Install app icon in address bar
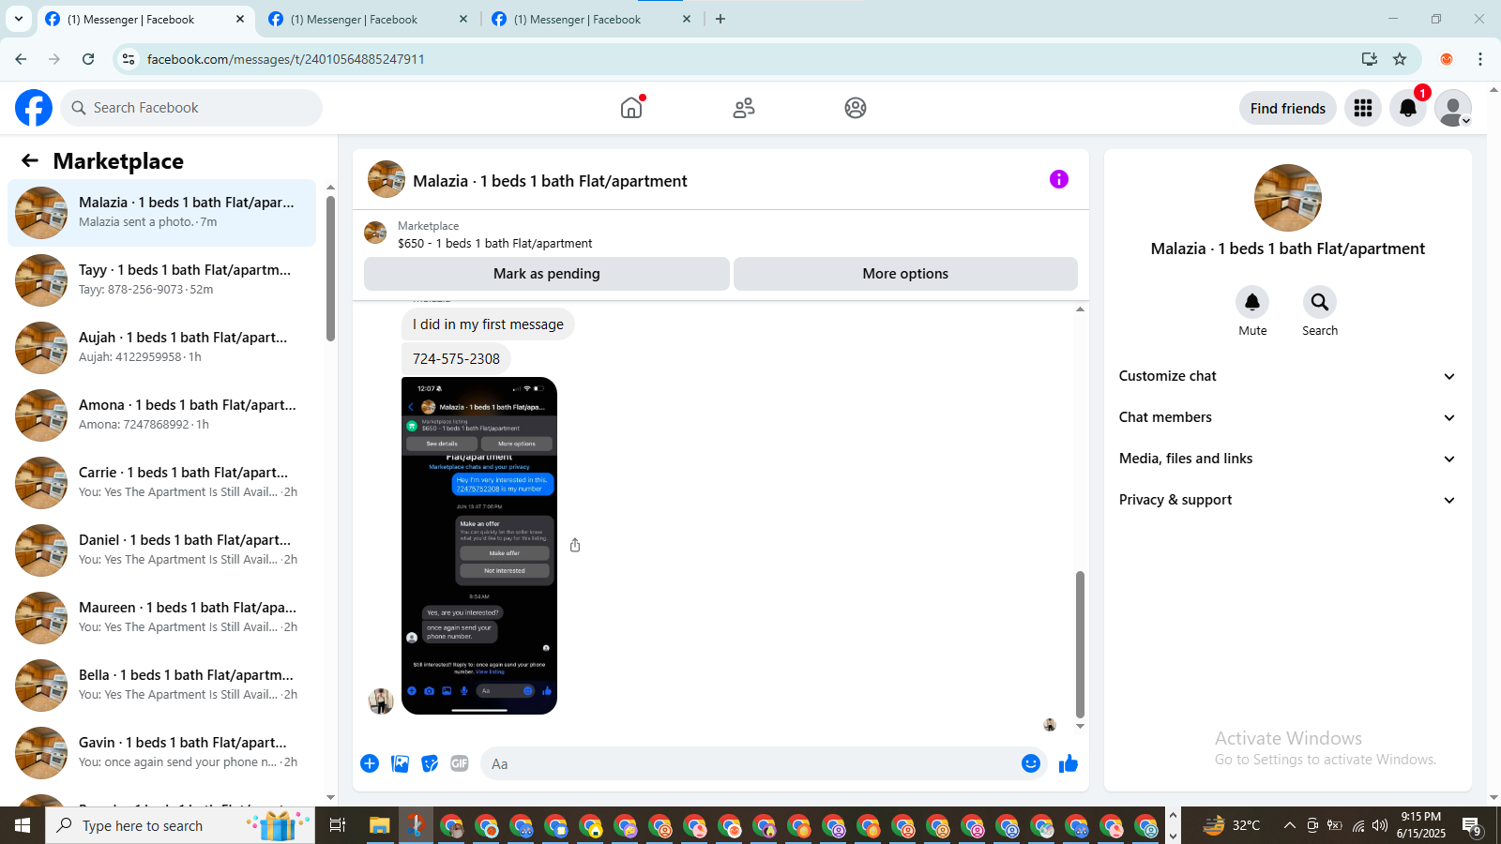The image size is (1501, 844). pyautogui.click(x=1370, y=59)
